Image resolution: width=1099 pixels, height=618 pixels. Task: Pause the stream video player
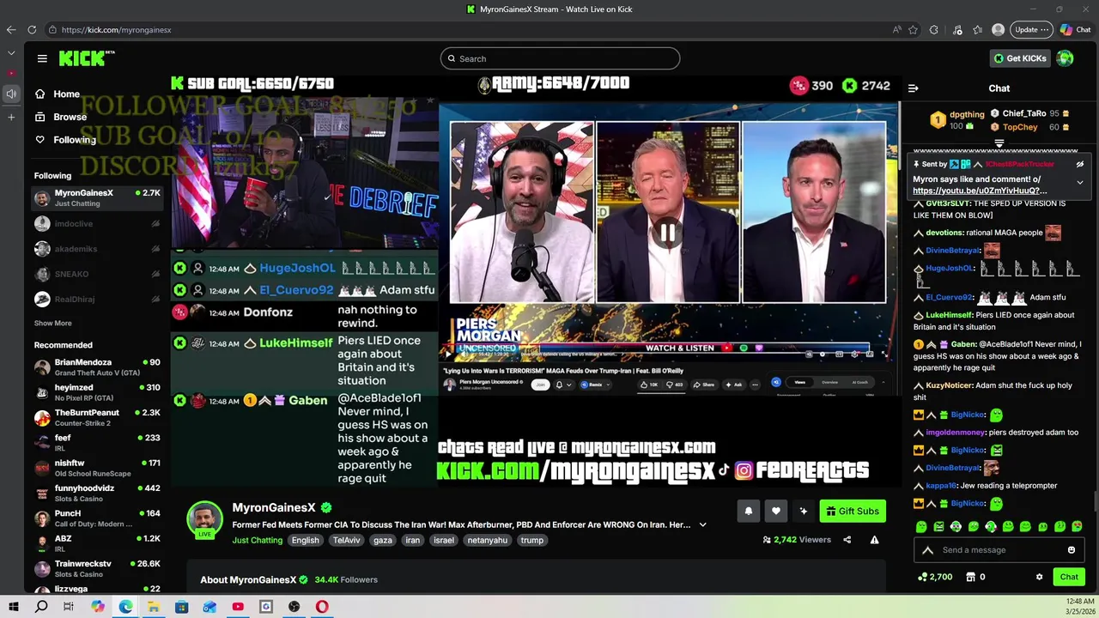click(667, 233)
